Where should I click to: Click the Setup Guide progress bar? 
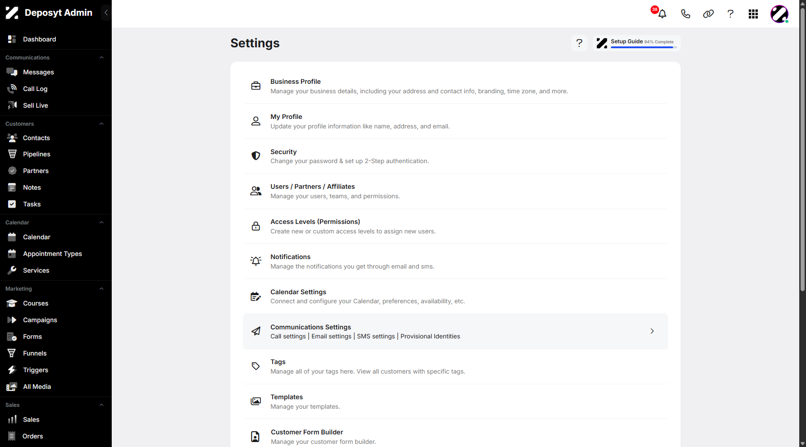[644, 47]
